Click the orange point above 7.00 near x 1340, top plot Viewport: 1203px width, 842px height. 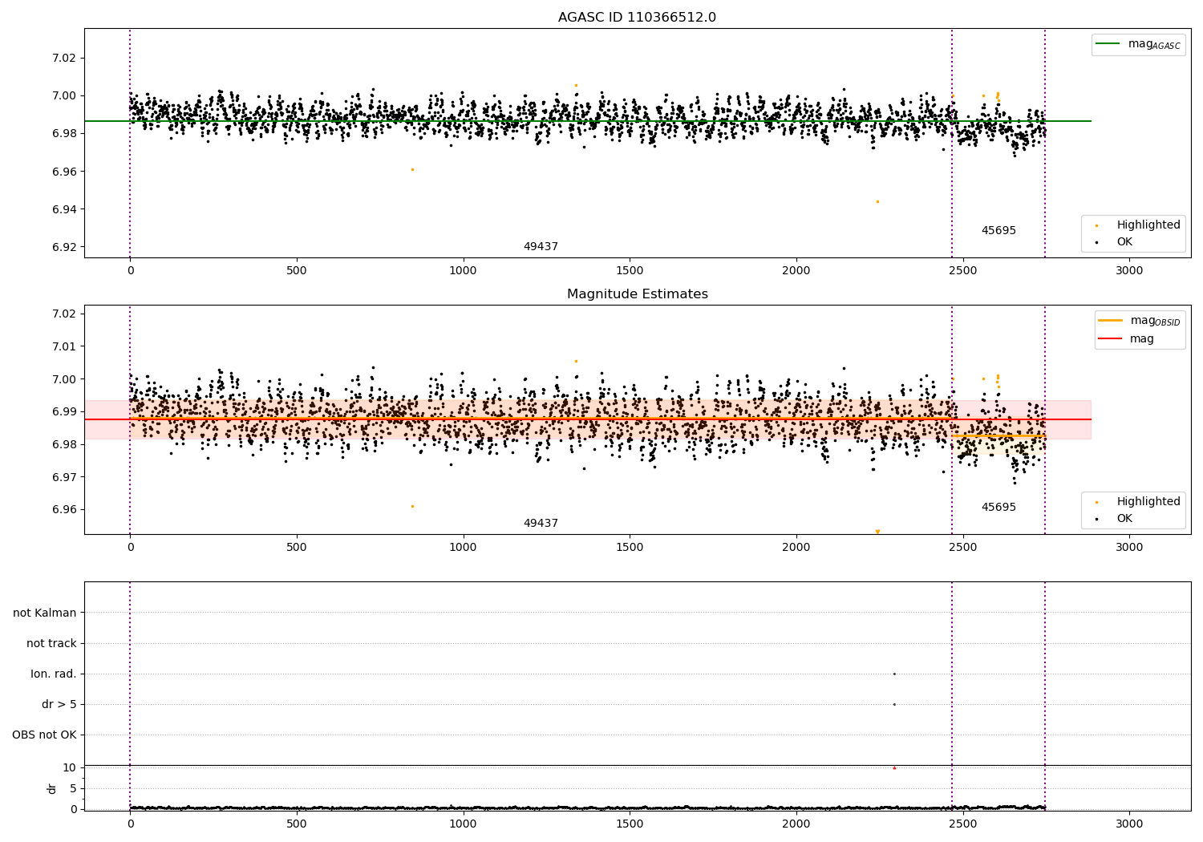576,85
